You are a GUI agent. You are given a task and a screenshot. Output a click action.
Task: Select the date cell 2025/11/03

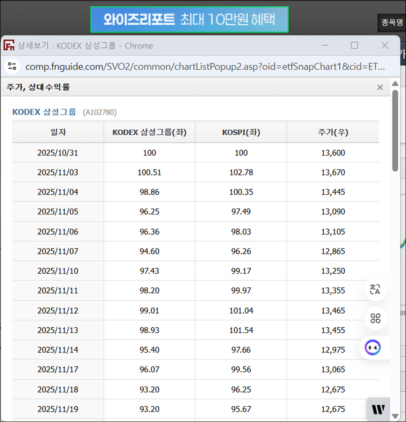coord(58,172)
